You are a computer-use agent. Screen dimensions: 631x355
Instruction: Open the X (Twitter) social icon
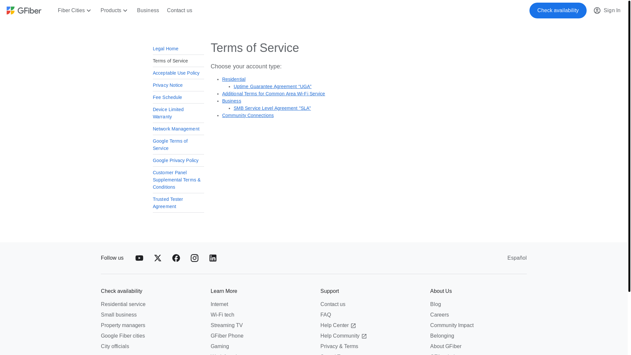click(x=158, y=258)
